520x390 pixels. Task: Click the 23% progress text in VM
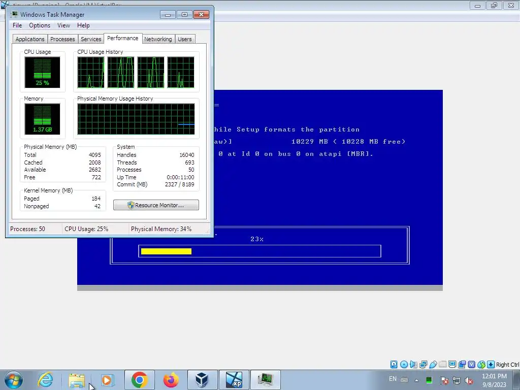click(x=257, y=239)
